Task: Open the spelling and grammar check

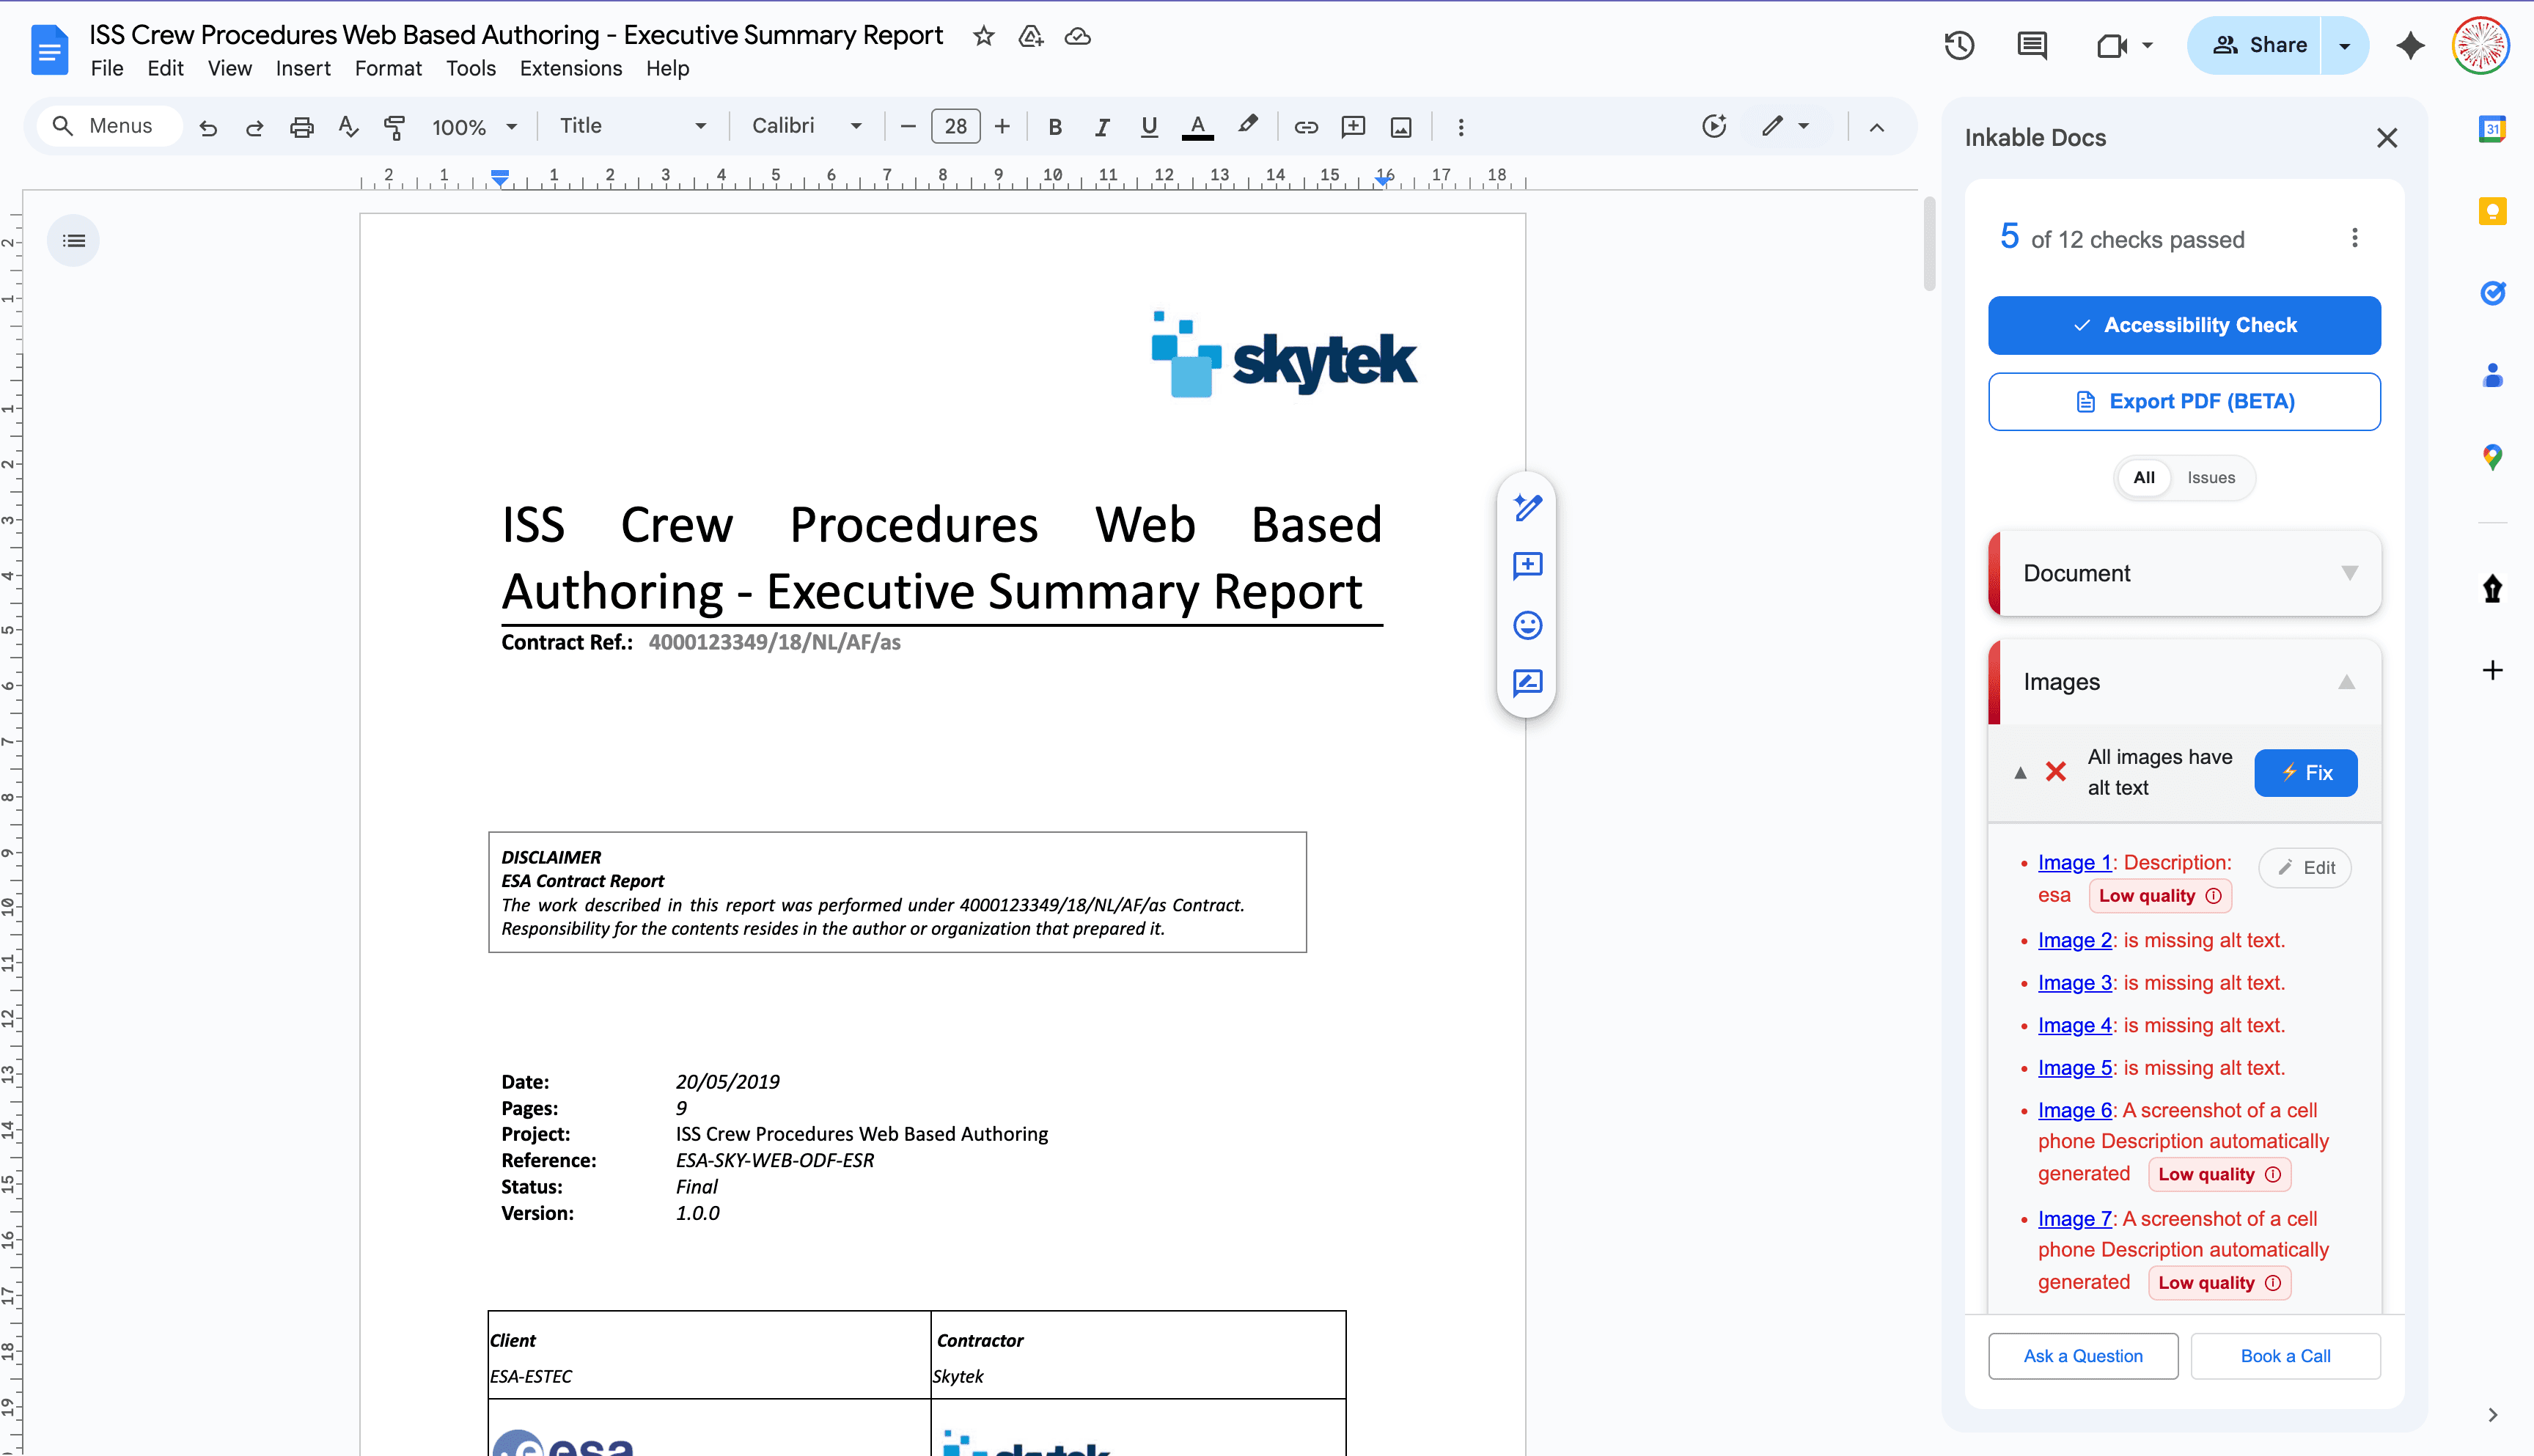Action: click(347, 127)
